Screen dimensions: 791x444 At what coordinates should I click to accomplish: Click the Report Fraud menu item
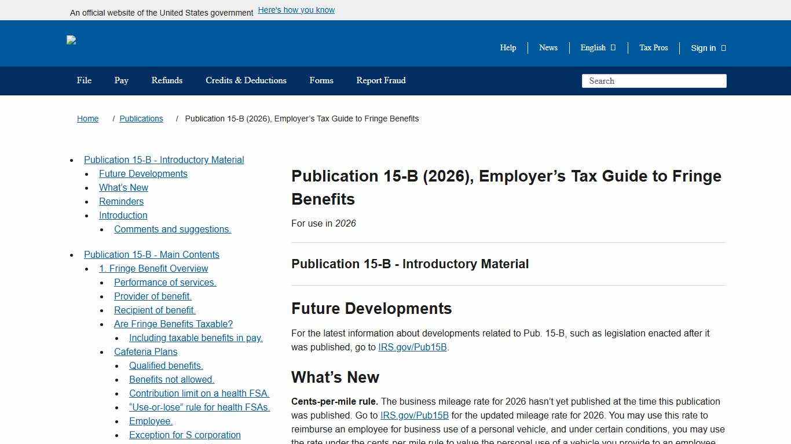381,81
